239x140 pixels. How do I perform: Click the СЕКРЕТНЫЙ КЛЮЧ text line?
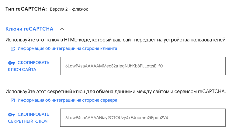click(28, 121)
